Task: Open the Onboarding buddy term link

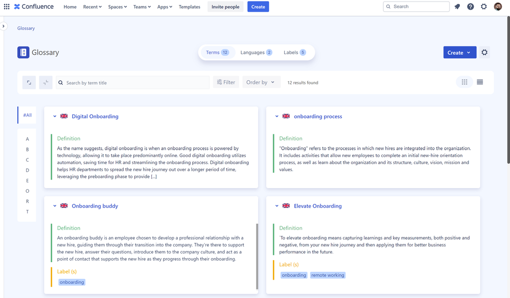Action: pos(95,205)
